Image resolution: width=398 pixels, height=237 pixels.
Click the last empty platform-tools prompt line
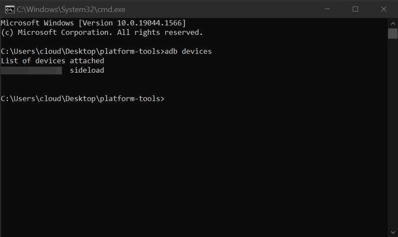pyautogui.click(x=82, y=99)
